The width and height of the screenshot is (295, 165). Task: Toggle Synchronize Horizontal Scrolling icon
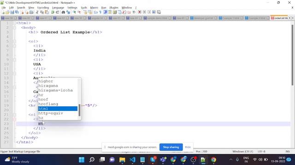(x=90, y=12)
